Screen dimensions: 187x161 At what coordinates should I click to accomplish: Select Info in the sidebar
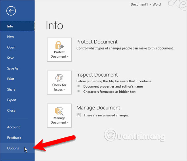[x=10, y=26]
